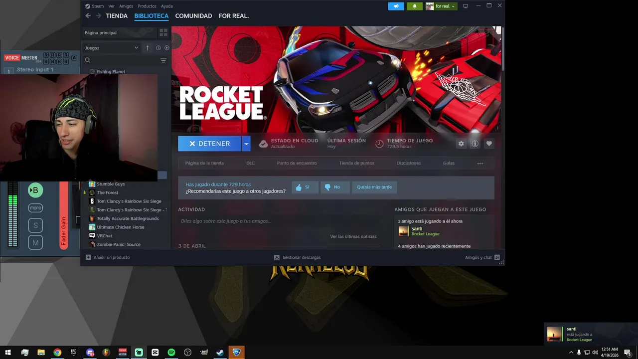Image resolution: width=638 pixels, height=359 pixels.
Task: Open the green notifications bell
Action: click(x=415, y=6)
